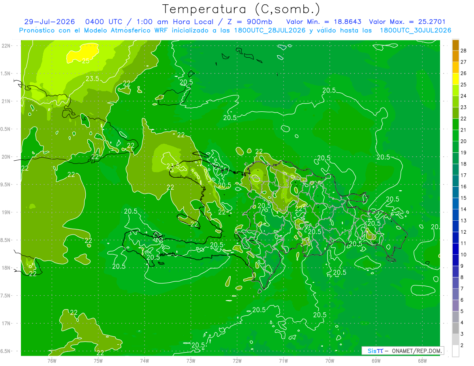
Task: Click the legend scale label '15'
Action: [464, 198]
